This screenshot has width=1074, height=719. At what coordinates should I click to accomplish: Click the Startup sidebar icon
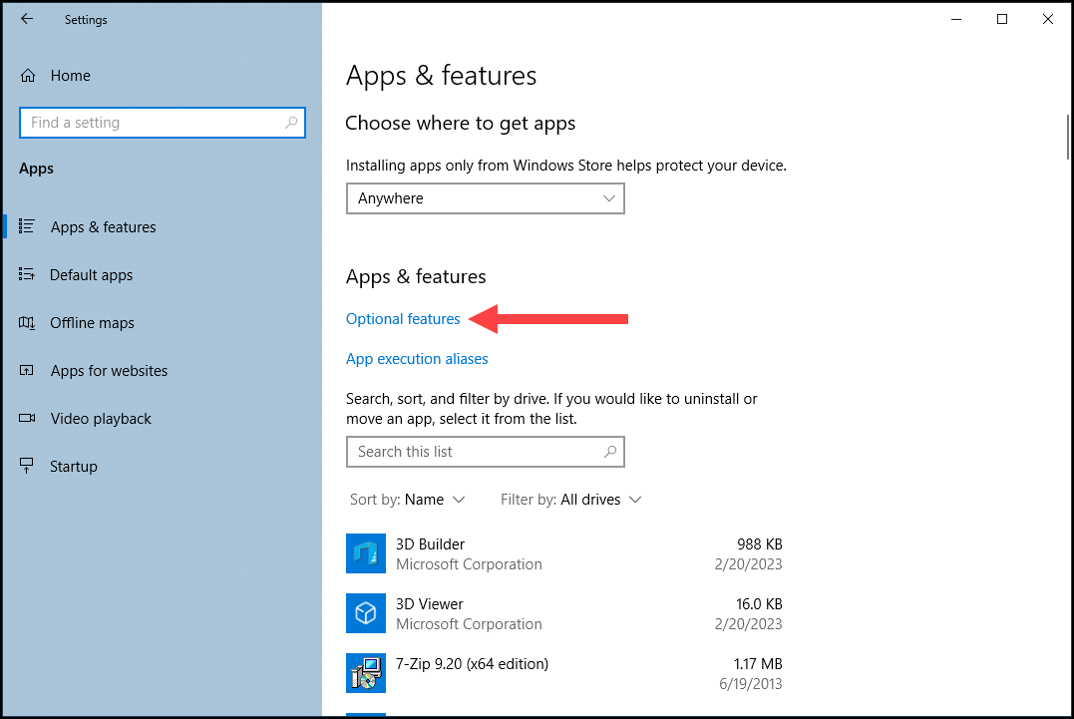27,467
